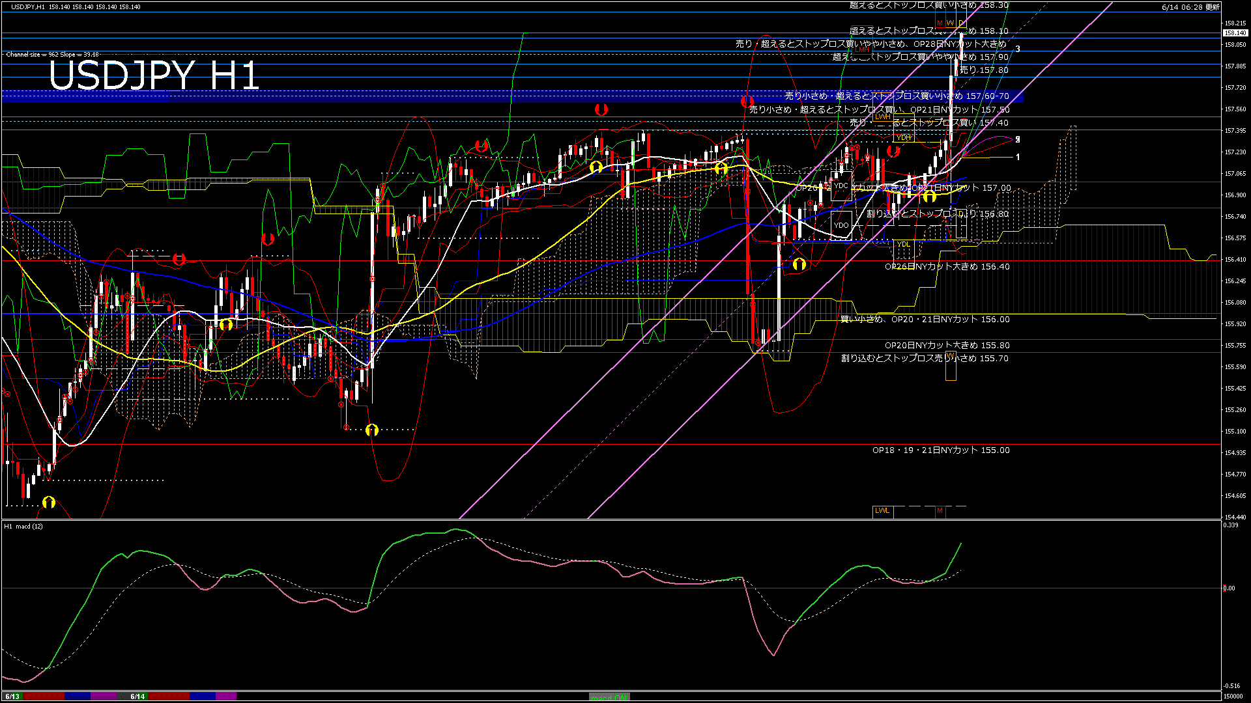The height and width of the screenshot is (703, 1251).
Task: Click the MACD scale value 0.339
Action: (1231, 525)
